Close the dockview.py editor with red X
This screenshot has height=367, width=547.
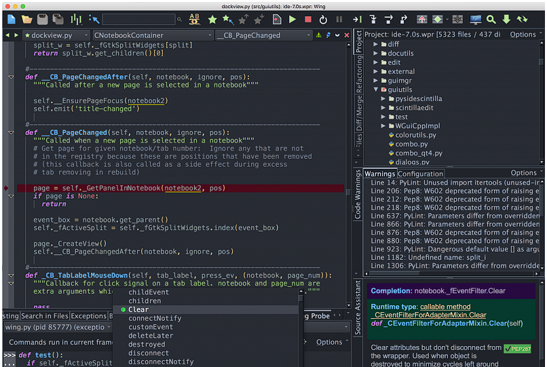click(x=346, y=35)
